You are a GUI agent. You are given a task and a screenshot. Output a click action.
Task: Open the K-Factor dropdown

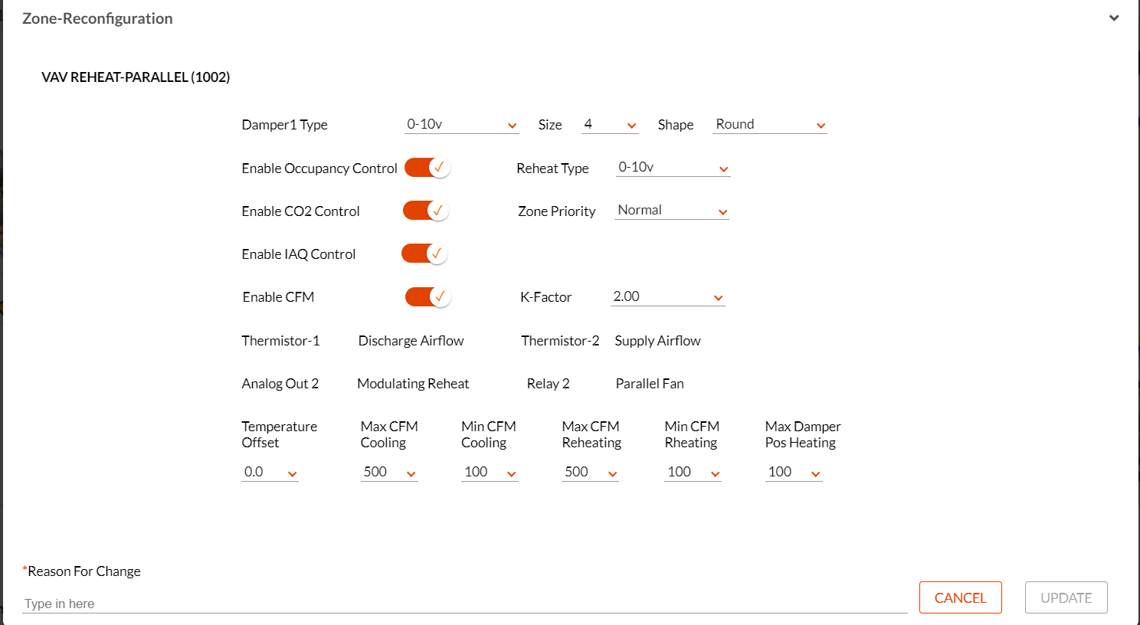(668, 297)
